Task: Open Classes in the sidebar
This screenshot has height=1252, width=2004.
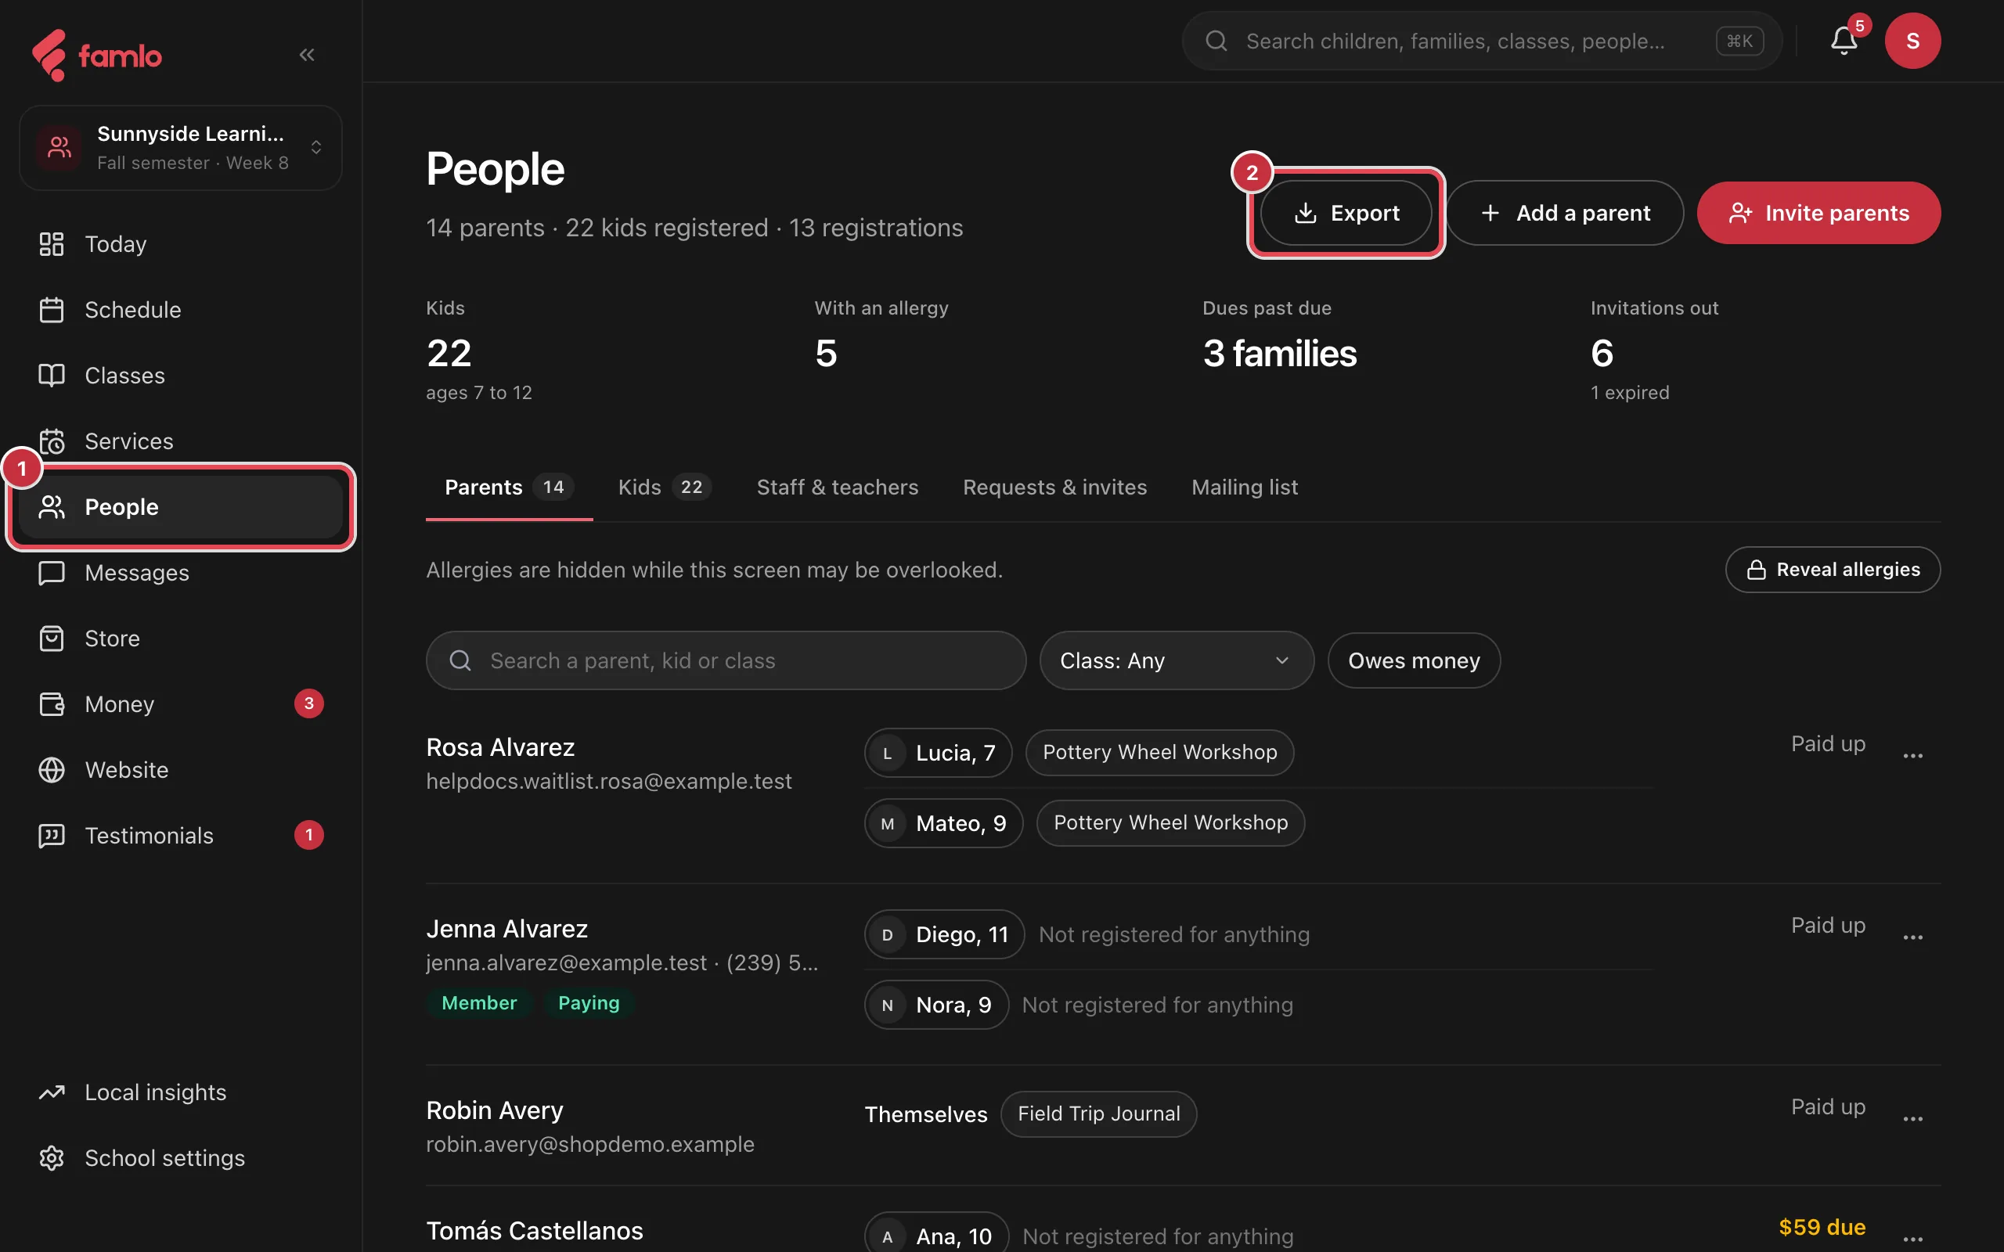Action: [x=180, y=376]
